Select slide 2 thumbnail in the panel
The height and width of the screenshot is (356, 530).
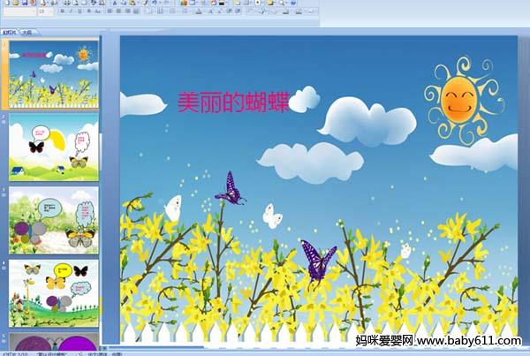54,146
